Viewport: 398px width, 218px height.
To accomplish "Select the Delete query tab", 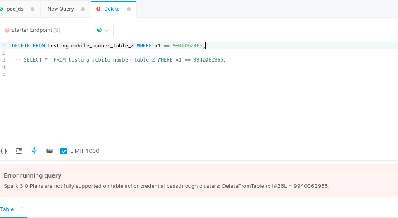I will pos(112,9).
